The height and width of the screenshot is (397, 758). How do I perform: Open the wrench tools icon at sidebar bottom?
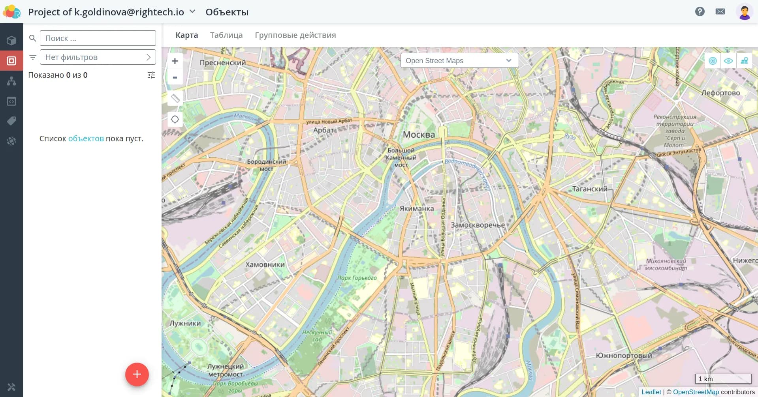(x=11, y=387)
